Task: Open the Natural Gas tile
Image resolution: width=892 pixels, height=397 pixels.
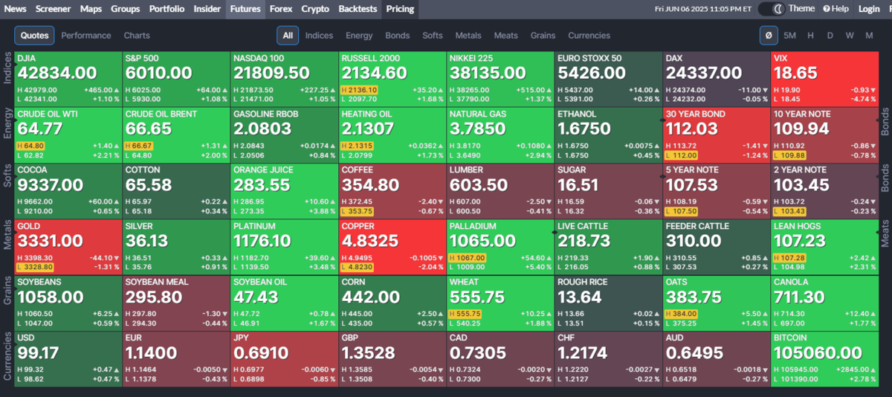Action: point(500,135)
